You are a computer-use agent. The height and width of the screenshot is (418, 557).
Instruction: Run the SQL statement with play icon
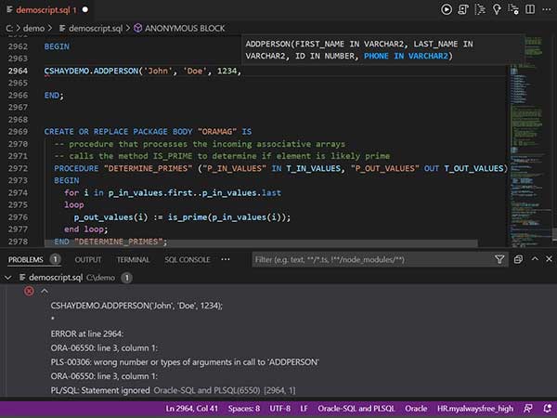[x=447, y=9]
